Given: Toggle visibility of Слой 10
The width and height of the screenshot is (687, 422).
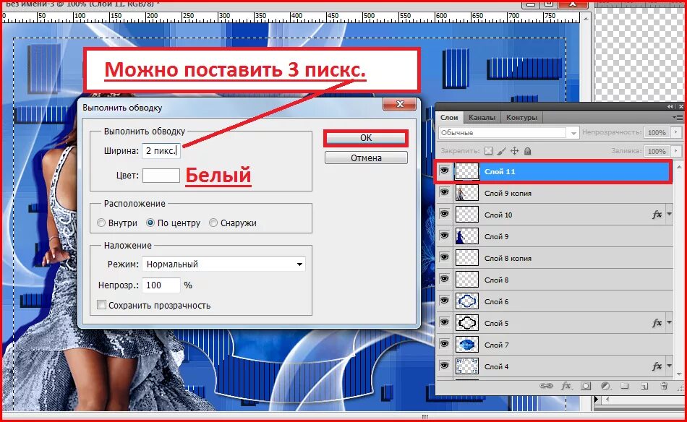Looking at the screenshot, I should click(x=444, y=214).
